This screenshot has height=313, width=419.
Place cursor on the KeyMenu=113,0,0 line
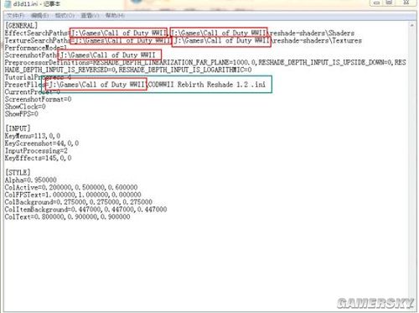pyautogui.click(x=33, y=136)
